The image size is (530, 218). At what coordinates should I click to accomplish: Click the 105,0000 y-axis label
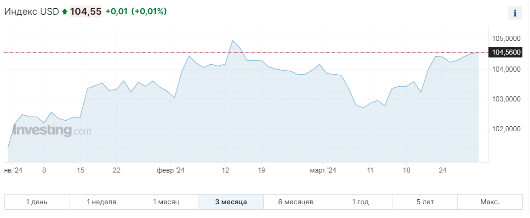pyautogui.click(x=507, y=38)
